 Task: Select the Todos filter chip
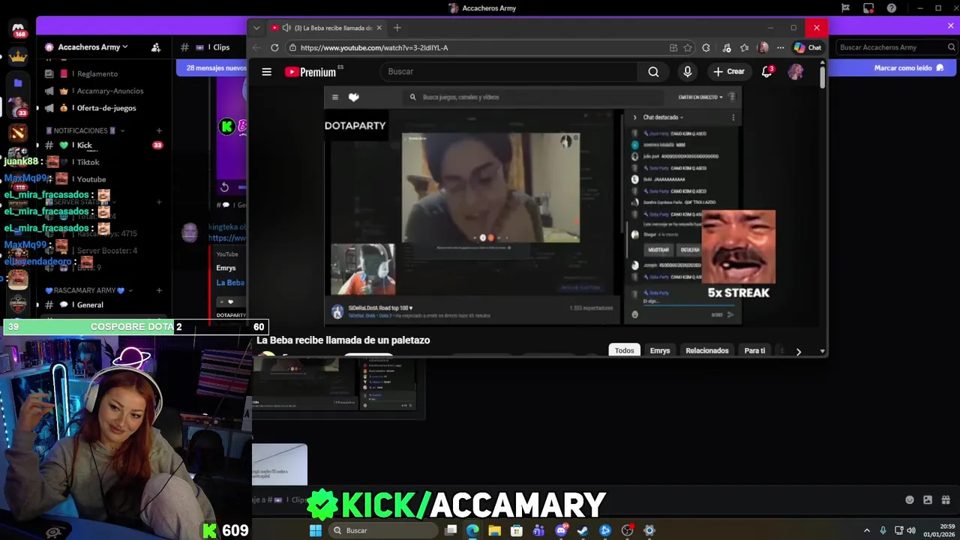(624, 350)
